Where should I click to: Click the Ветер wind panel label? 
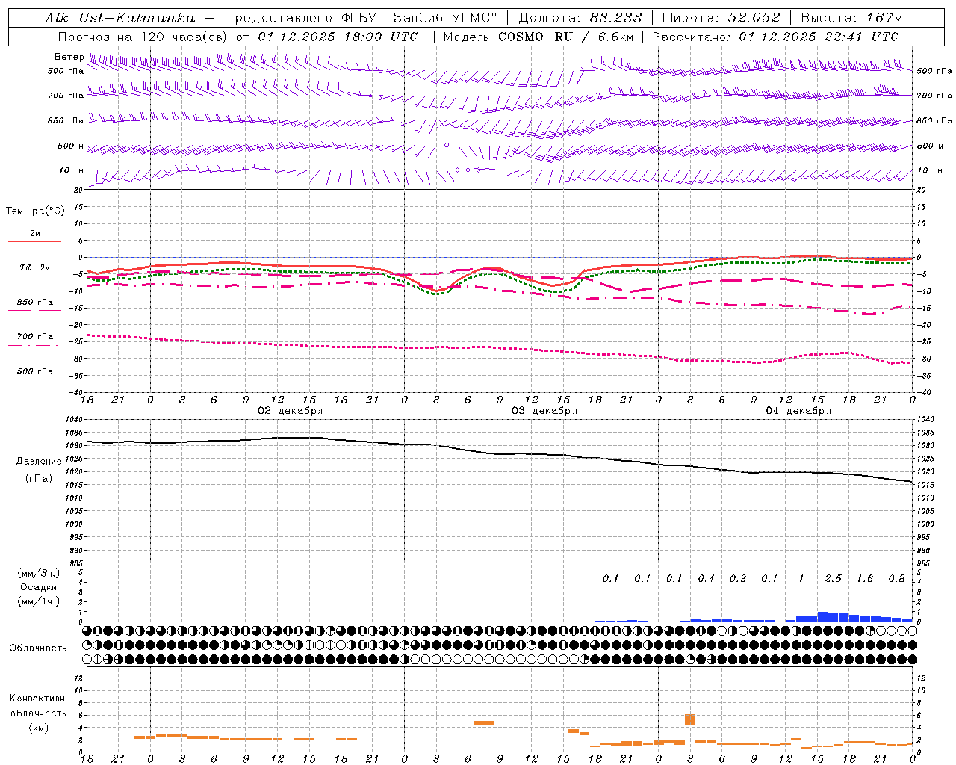click(69, 57)
